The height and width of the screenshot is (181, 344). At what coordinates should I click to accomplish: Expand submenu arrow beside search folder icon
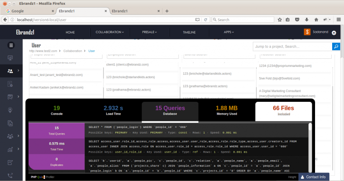(19, 97)
